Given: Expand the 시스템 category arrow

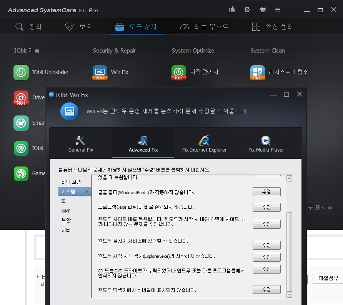Looking at the screenshot, I should (x=87, y=191).
